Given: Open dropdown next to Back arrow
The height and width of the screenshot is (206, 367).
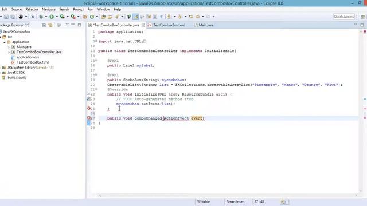Looking at the screenshot, I should point(202,17).
